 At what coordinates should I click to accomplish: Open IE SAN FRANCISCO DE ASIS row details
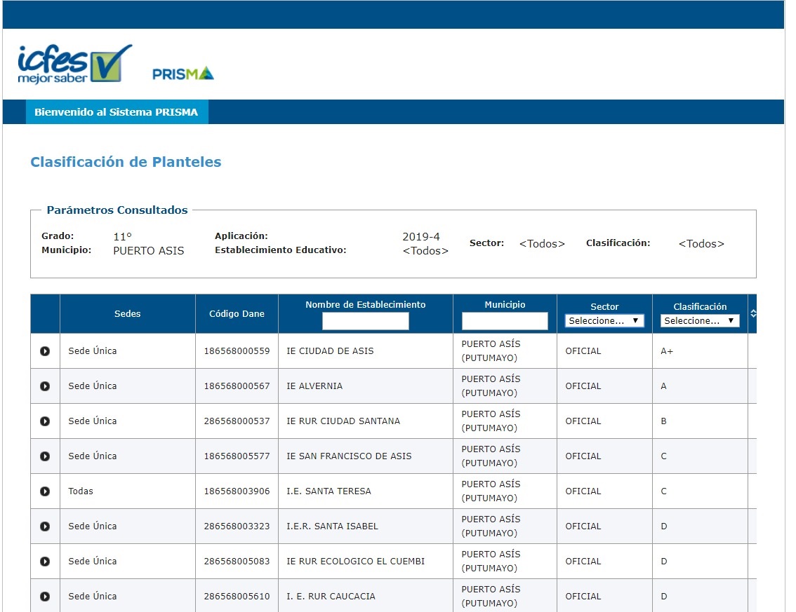(x=45, y=456)
